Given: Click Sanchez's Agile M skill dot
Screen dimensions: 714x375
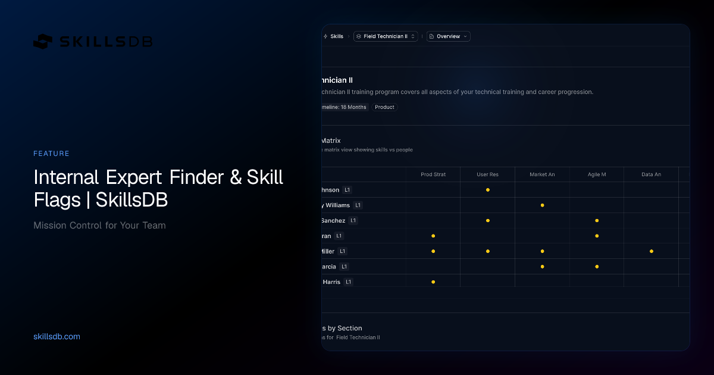Looking at the screenshot, I should click(x=597, y=221).
